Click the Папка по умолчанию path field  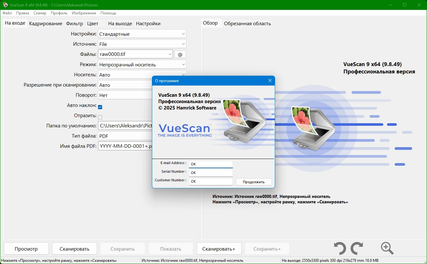pos(125,126)
